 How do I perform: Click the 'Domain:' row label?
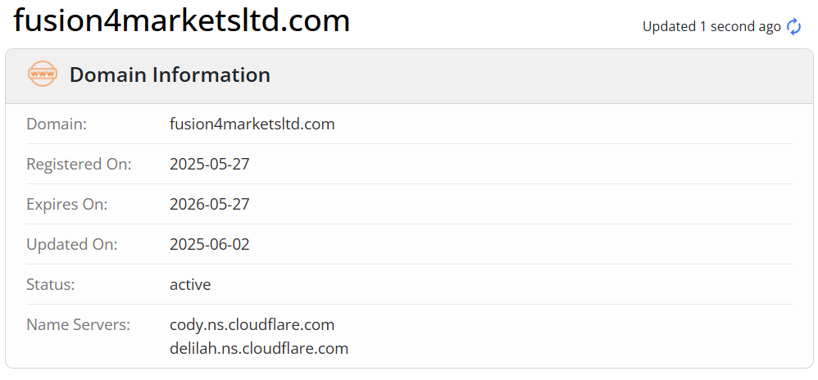coord(57,124)
